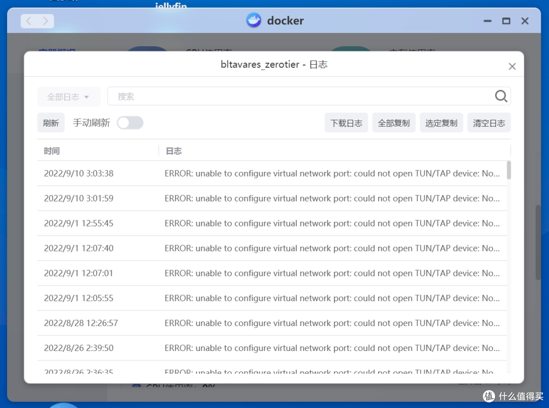549x408 pixels.
Task: Click the dialog title bltavares_zerotier - 日志
Action: coord(274,65)
